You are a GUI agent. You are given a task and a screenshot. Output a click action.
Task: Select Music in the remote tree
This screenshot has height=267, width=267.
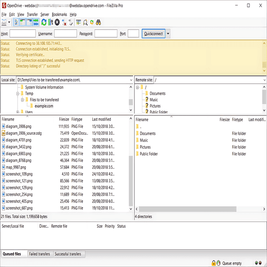pyautogui.click(x=154, y=100)
